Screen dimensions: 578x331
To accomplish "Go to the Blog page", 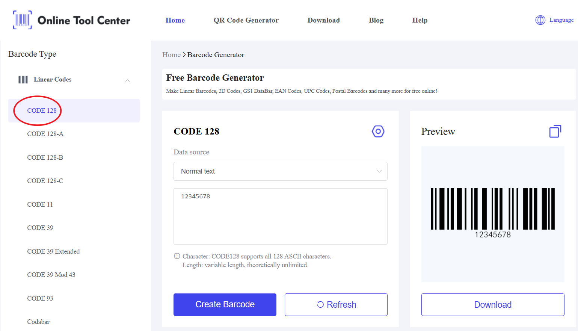I will (376, 20).
